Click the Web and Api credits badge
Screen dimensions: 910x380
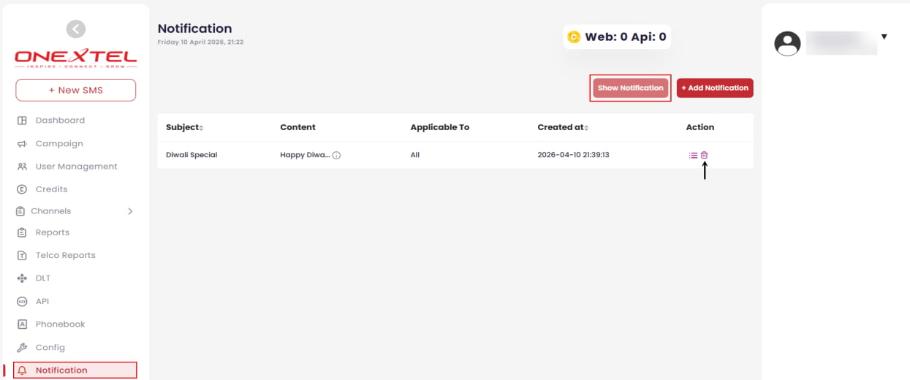point(617,37)
